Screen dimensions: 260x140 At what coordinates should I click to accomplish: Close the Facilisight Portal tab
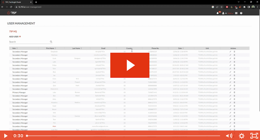pyautogui.click(x=31, y=2)
